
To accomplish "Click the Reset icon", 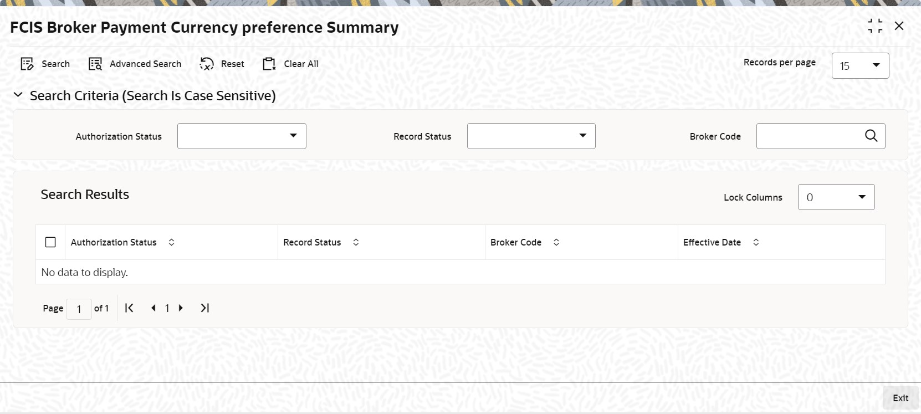I will click(x=207, y=64).
